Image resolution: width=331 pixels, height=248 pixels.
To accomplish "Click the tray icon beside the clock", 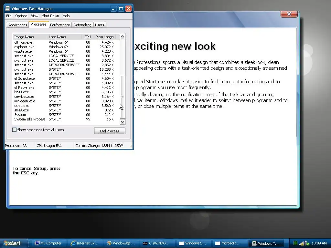I will click(x=307, y=243).
